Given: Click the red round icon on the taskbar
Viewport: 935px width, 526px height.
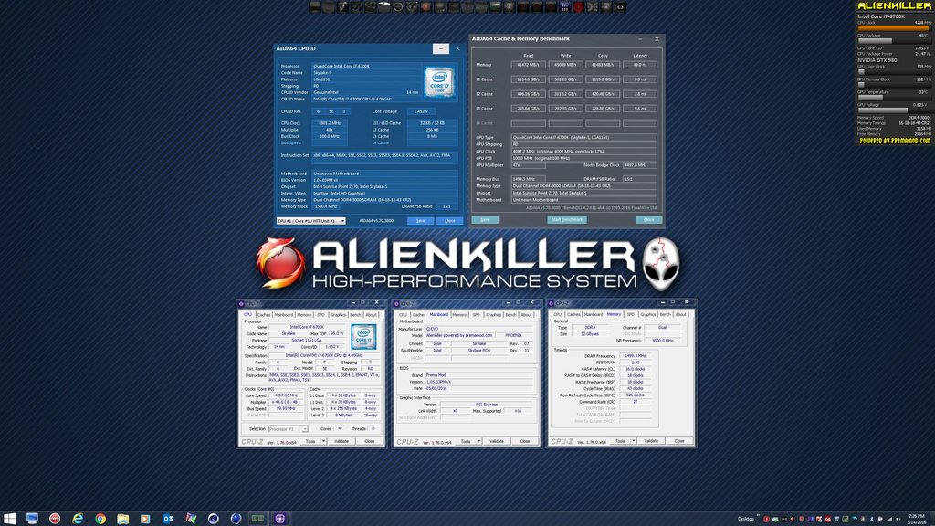Looking at the screenshot, I should (x=55, y=519).
